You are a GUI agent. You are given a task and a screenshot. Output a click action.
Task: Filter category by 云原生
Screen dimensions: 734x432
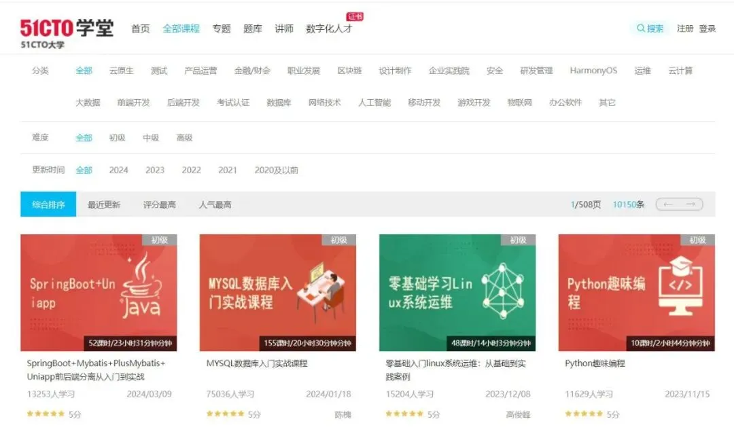tap(121, 71)
